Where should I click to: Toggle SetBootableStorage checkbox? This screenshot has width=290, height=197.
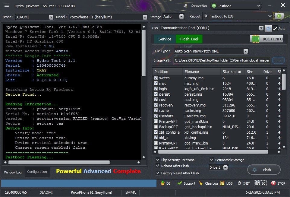[212, 160]
